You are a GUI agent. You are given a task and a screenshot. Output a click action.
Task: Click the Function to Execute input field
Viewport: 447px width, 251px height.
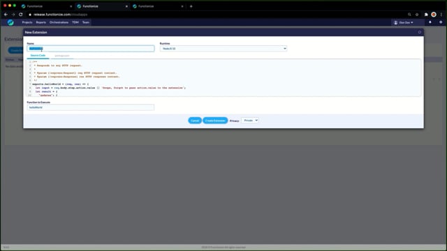pos(91,107)
